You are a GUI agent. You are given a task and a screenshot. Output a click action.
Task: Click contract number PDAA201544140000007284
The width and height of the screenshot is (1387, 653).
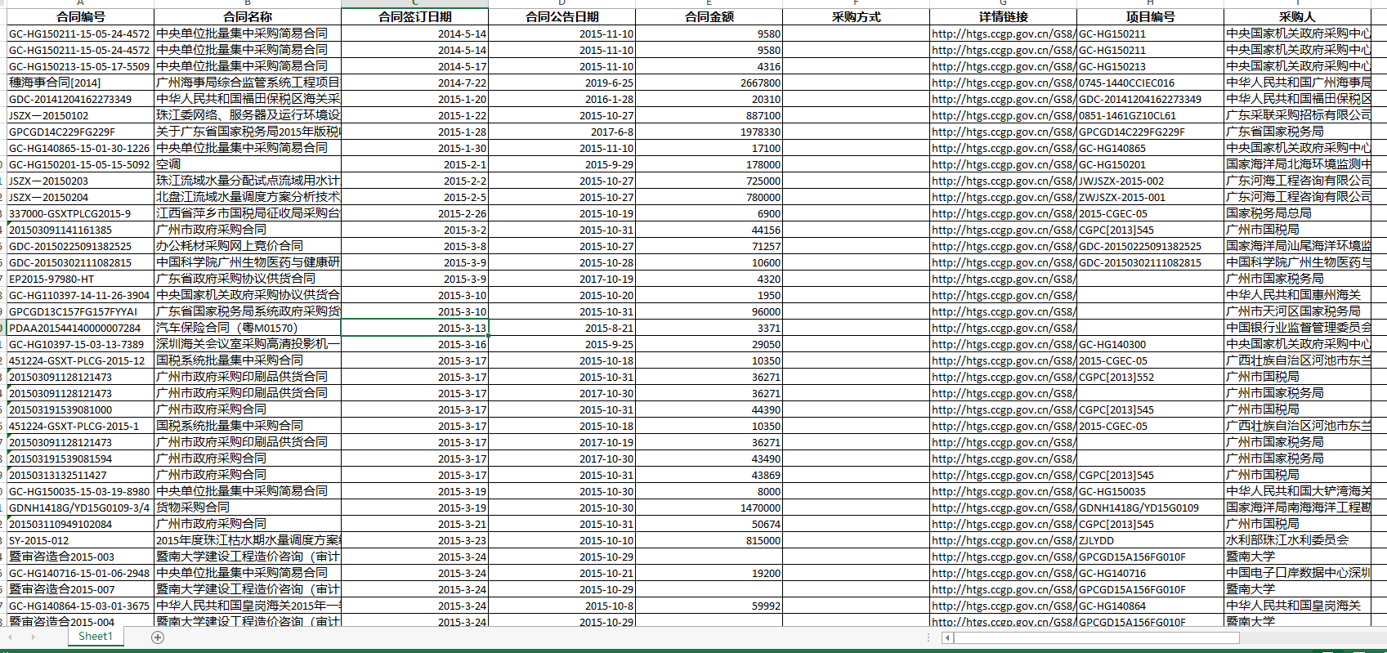pos(80,328)
